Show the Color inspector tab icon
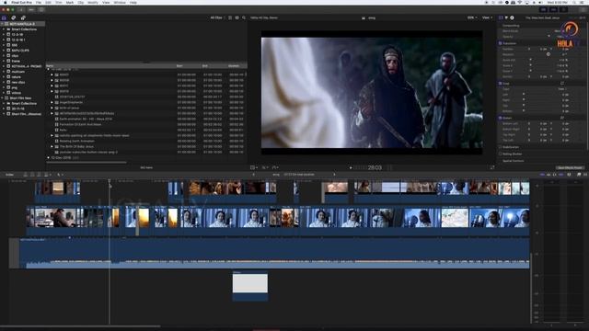589x331 pixels. (x=506, y=17)
